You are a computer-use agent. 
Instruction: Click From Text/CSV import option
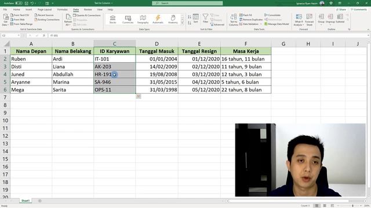tap(20, 15)
